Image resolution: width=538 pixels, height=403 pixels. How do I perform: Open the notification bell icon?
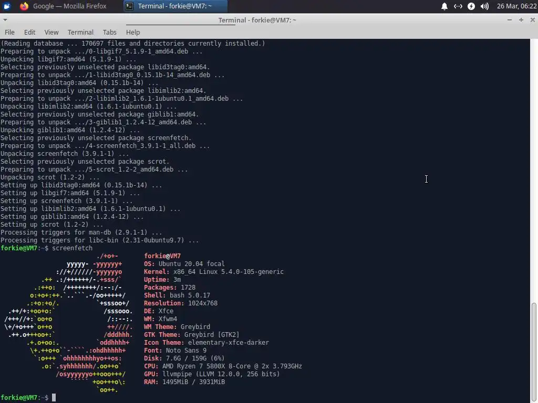[x=444, y=6]
